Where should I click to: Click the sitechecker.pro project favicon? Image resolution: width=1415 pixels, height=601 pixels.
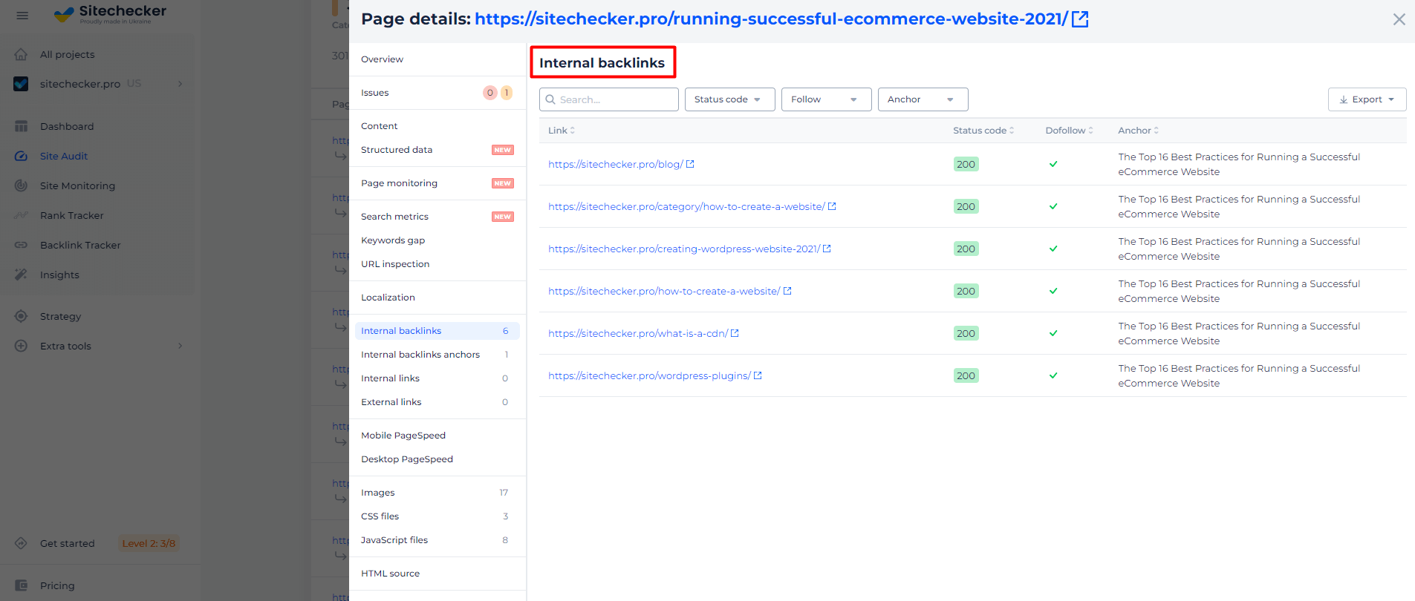tap(21, 84)
